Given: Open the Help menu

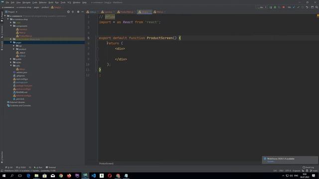Looking at the screenshot, I should pyautogui.click(x=84, y=2).
